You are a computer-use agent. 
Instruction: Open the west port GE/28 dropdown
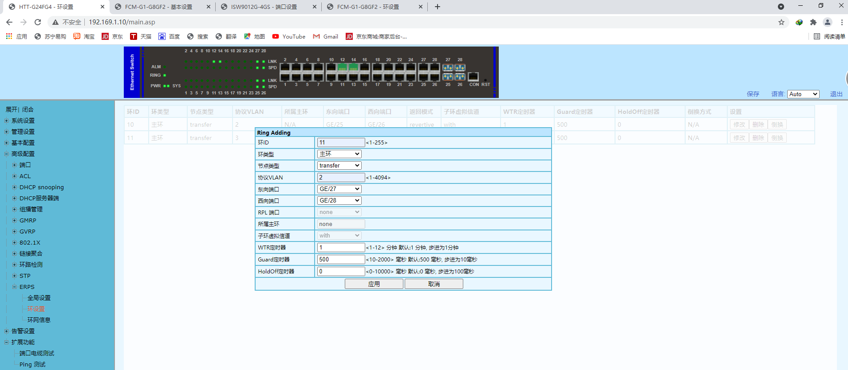pos(339,200)
